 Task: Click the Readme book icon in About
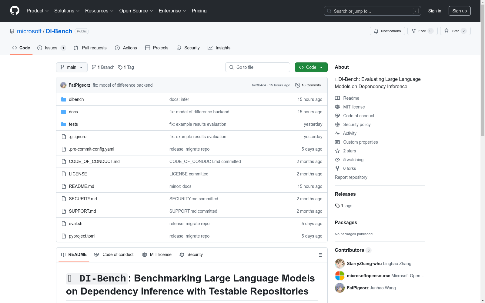[x=337, y=98]
